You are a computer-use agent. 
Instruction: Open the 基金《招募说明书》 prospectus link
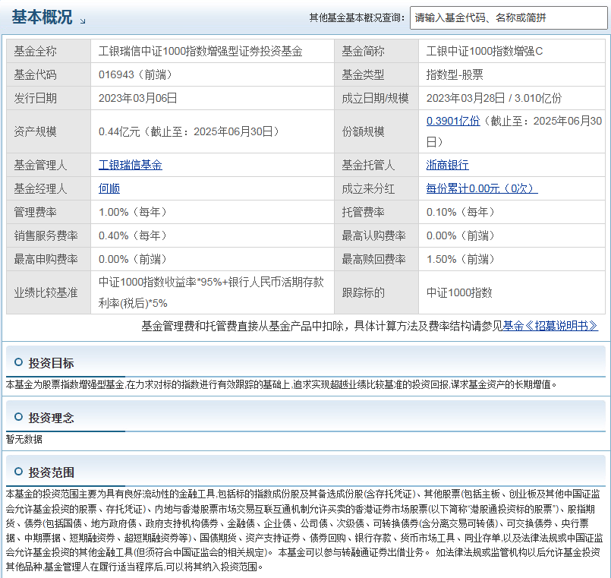(x=550, y=326)
